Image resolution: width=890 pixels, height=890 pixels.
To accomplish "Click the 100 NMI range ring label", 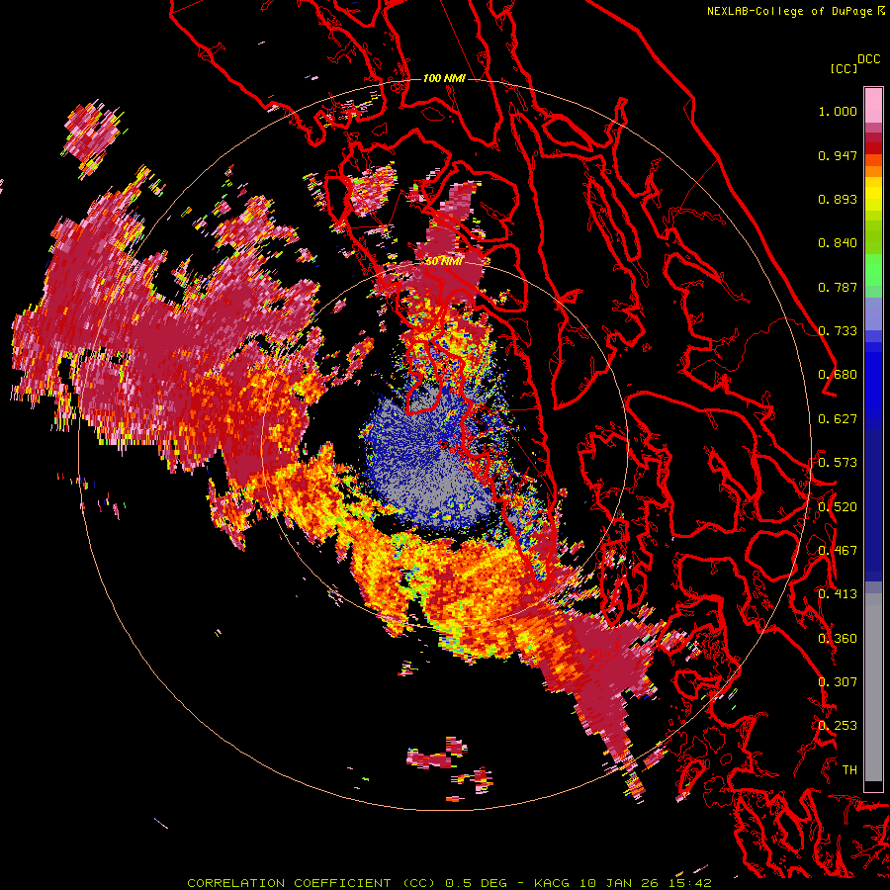I will [444, 78].
